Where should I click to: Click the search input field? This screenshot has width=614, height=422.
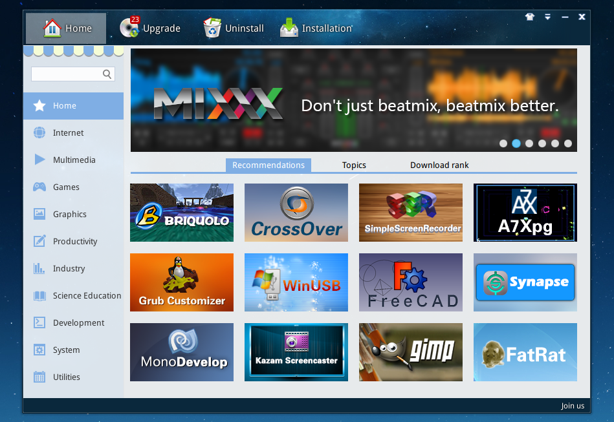68,74
